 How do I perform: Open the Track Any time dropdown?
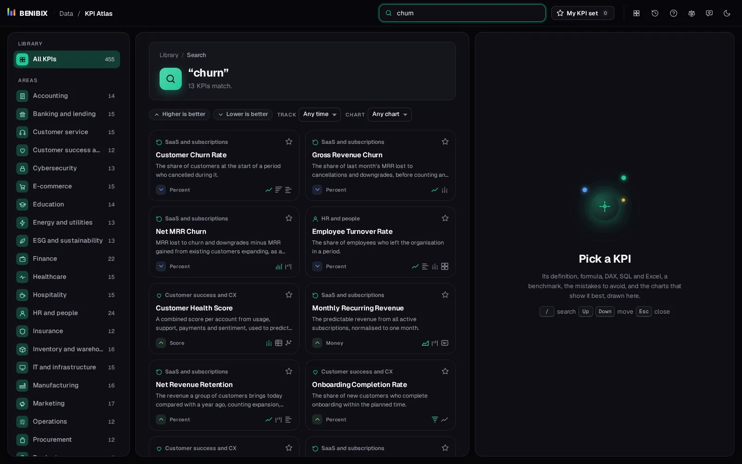[x=320, y=114]
